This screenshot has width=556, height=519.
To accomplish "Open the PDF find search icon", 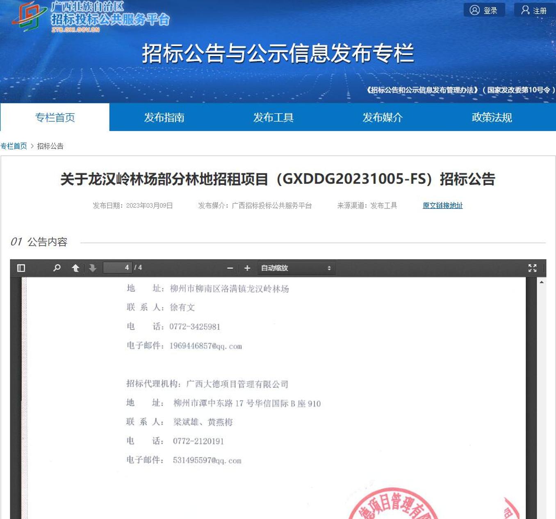I will coord(57,268).
